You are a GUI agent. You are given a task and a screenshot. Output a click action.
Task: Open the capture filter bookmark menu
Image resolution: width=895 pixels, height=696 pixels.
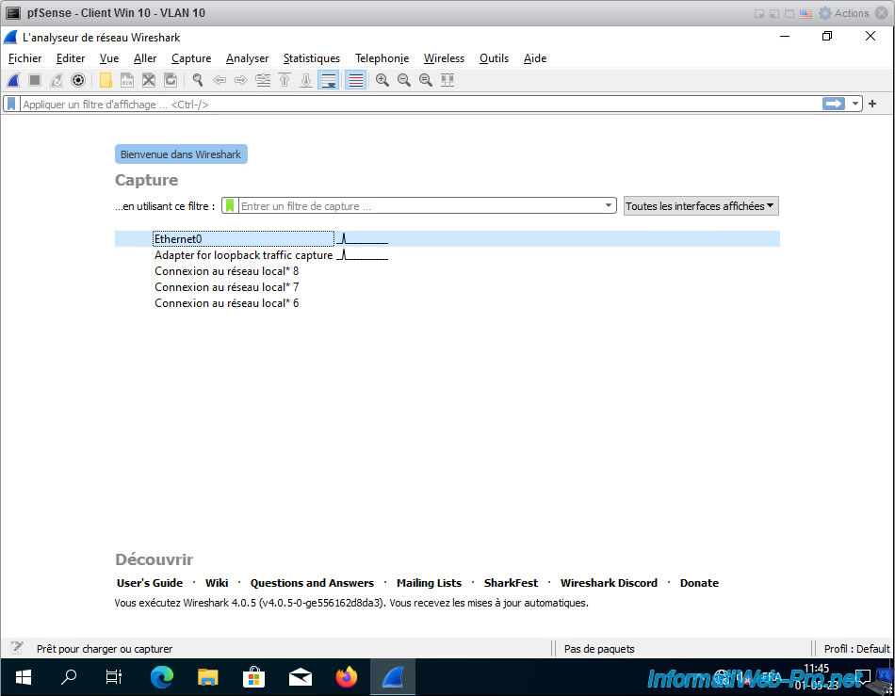coord(230,206)
